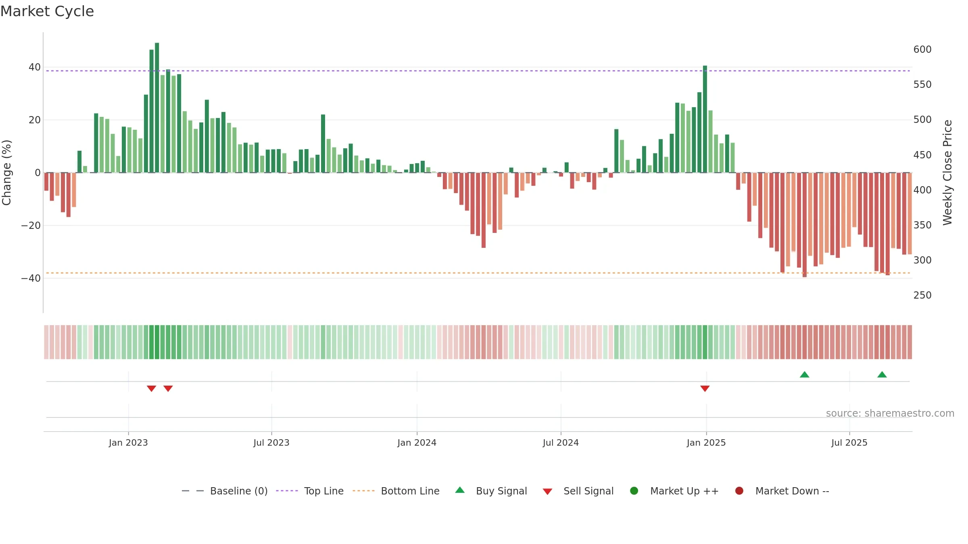Click the 550 tick on the right axis
This screenshot has width=968, height=544.
tap(922, 85)
